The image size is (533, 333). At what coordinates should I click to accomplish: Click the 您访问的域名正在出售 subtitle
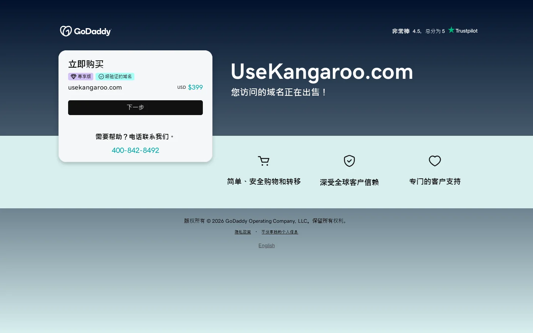(x=279, y=92)
